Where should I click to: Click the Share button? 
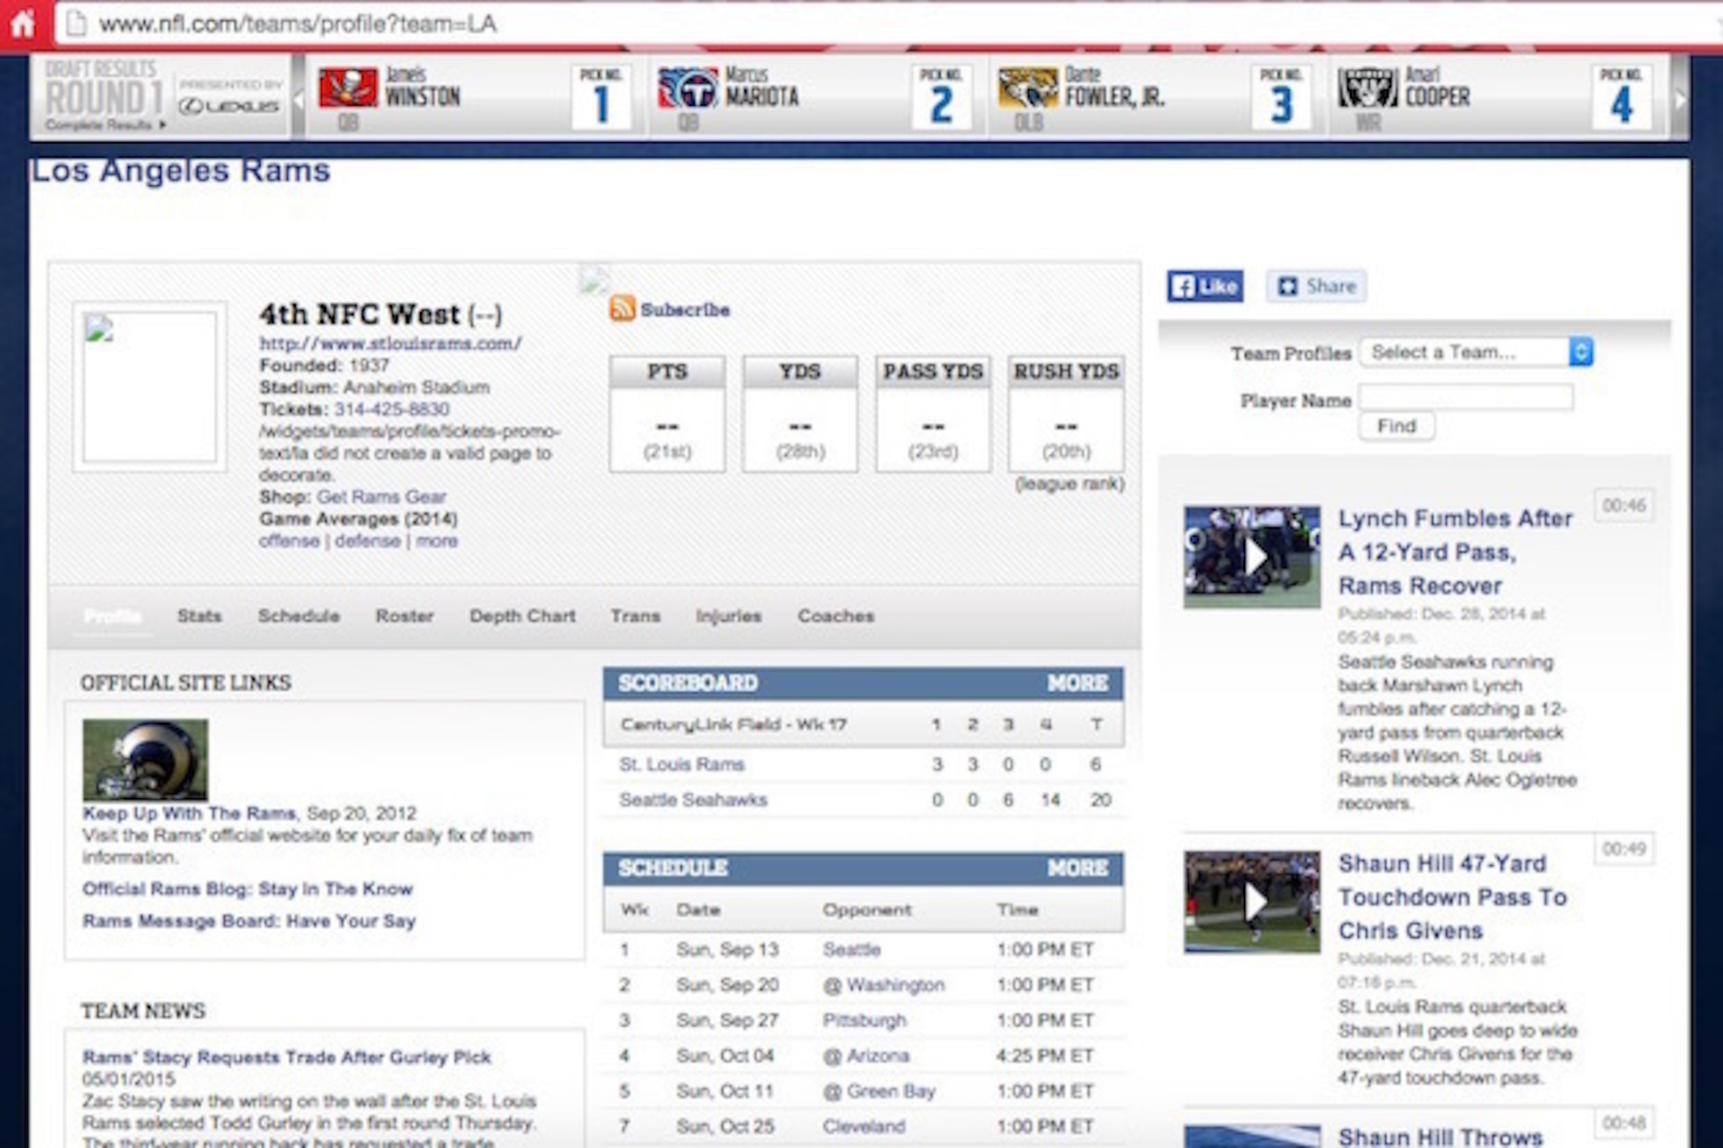click(1316, 286)
